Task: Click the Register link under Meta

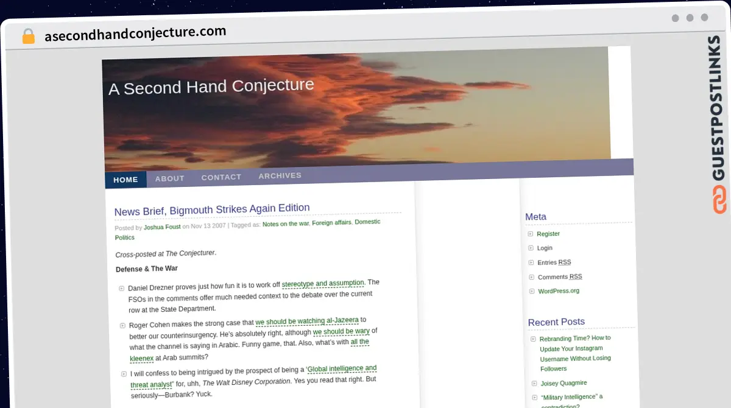Action: (x=548, y=234)
